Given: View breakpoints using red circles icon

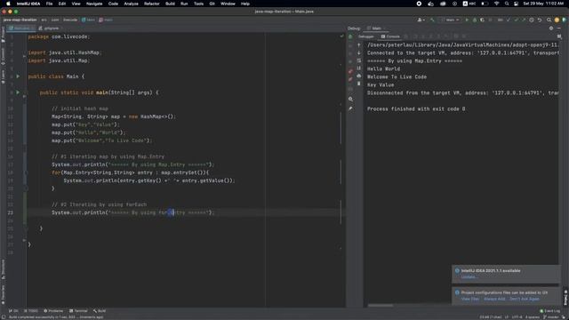Looking at the screenshot, I should (x=350, y=71).
